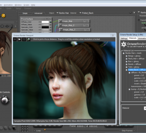Click Specular_Color animation key icon

point(40,27)
